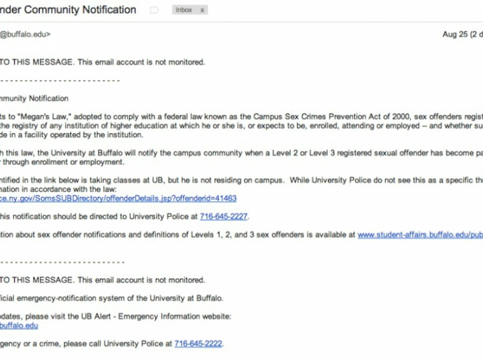Click the Levels 1, 2, and 3 sentence
Image resolution: width=483 pixels, height=362 pixels.
177,235
